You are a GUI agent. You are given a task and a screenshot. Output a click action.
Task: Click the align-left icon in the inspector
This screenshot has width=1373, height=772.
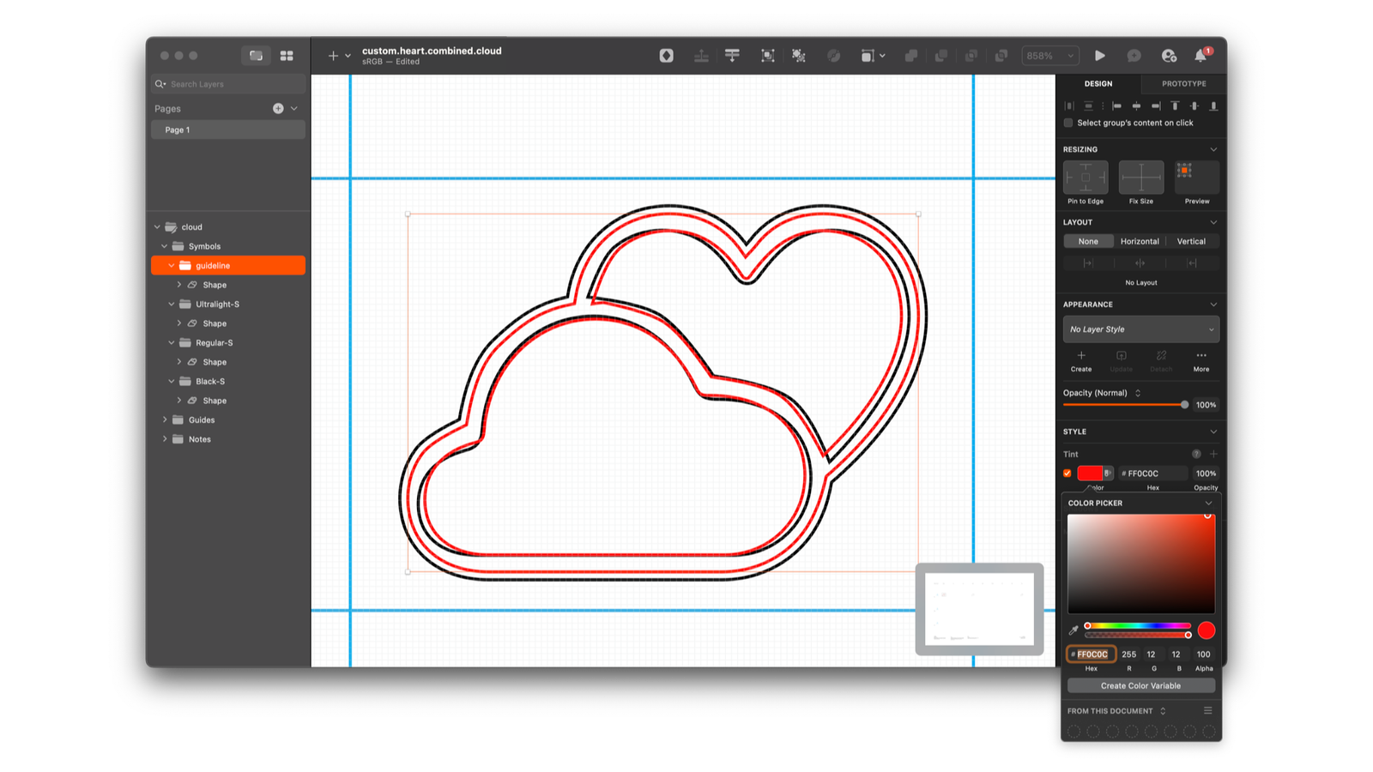pyautogui.click(x=1116, y=106)
